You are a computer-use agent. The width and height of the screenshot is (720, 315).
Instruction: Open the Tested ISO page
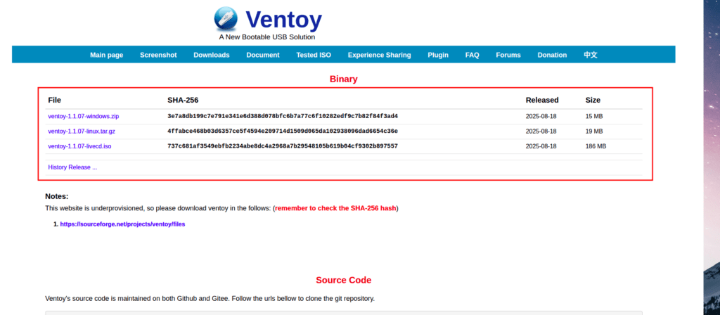pyautogui.click(x=314, y=55)
